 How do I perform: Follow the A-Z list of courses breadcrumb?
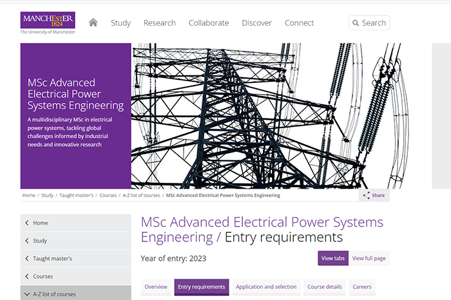[141, 196]
